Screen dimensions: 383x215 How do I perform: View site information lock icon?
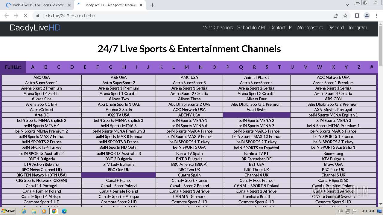(37, 16)
